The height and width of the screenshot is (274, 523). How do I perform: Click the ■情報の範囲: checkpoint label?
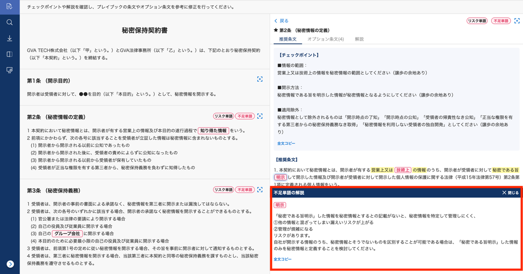tap(292, 65)
